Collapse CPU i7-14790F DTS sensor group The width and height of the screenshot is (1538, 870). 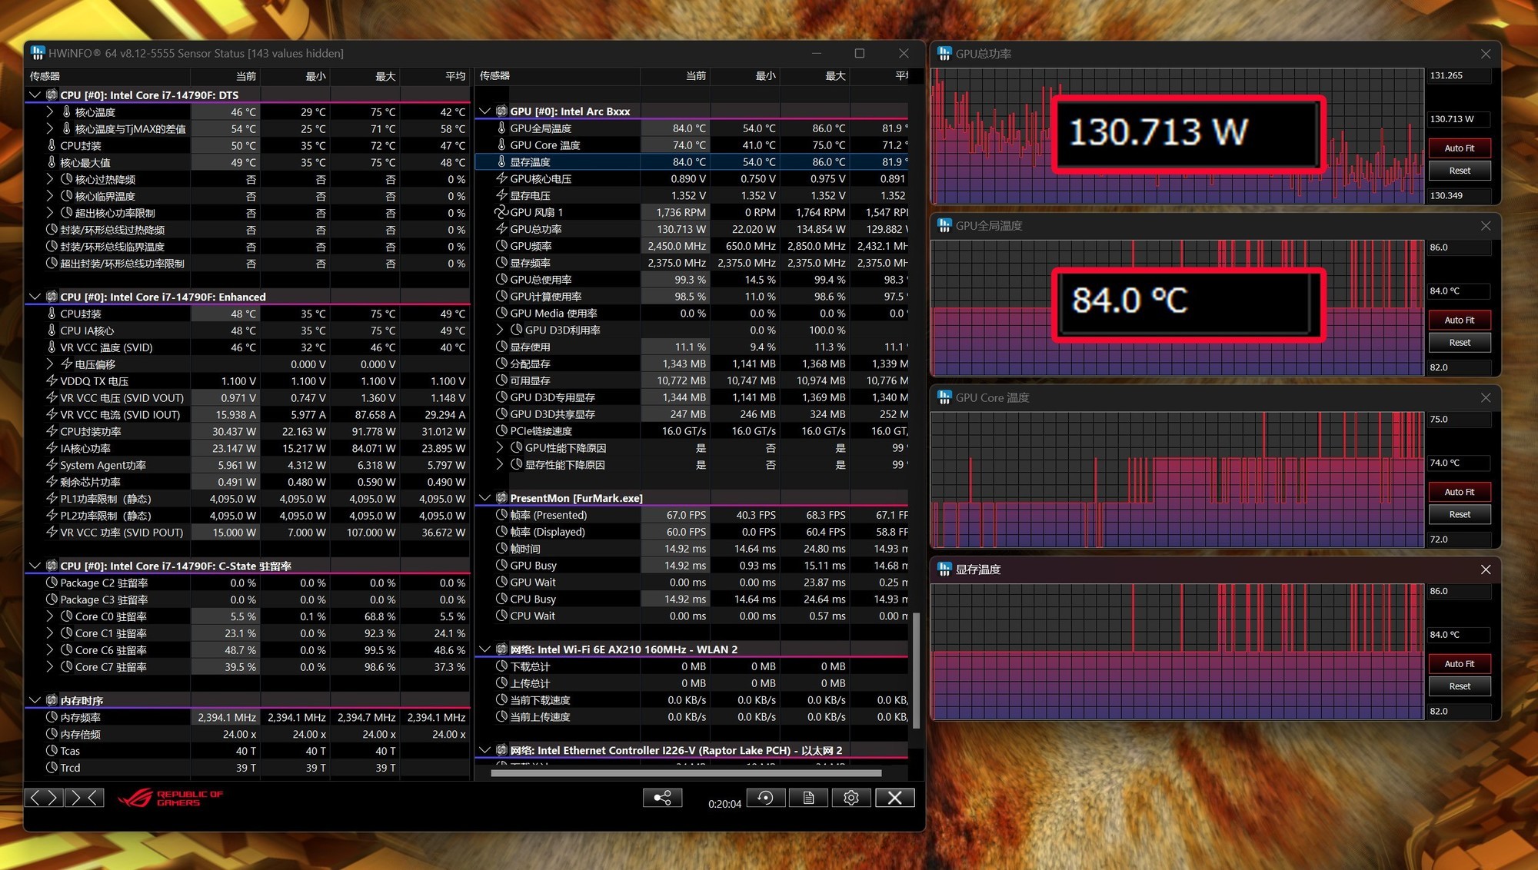point(35,95)
